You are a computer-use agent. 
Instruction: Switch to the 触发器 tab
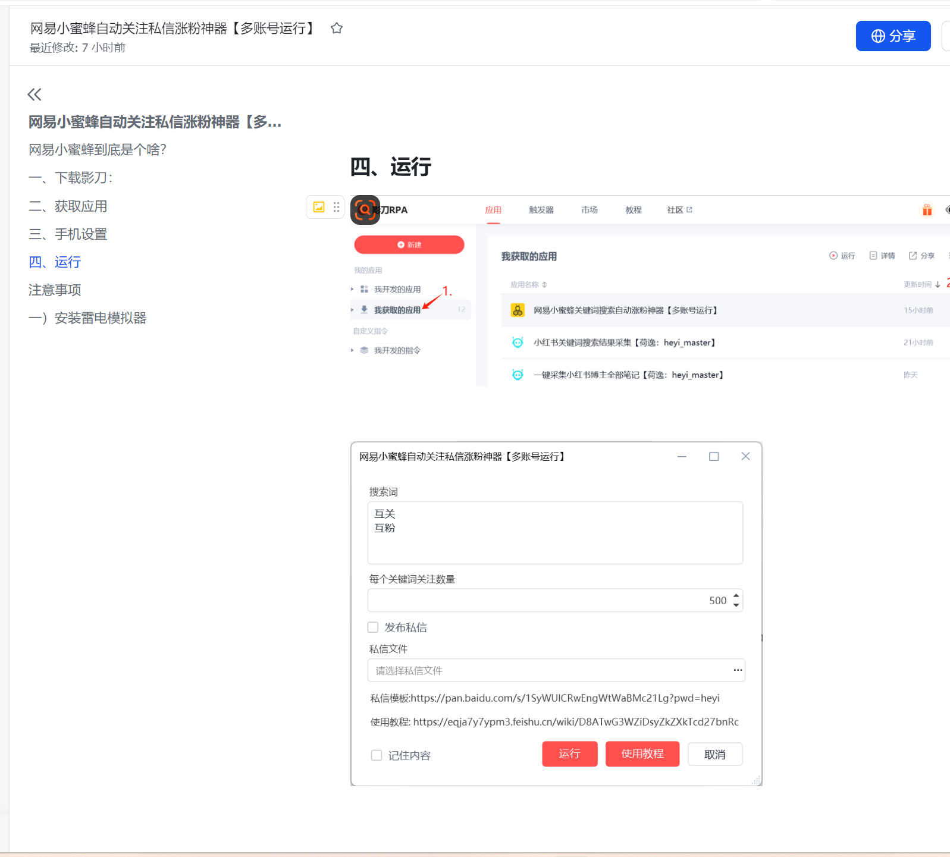[x=541, y=210]
